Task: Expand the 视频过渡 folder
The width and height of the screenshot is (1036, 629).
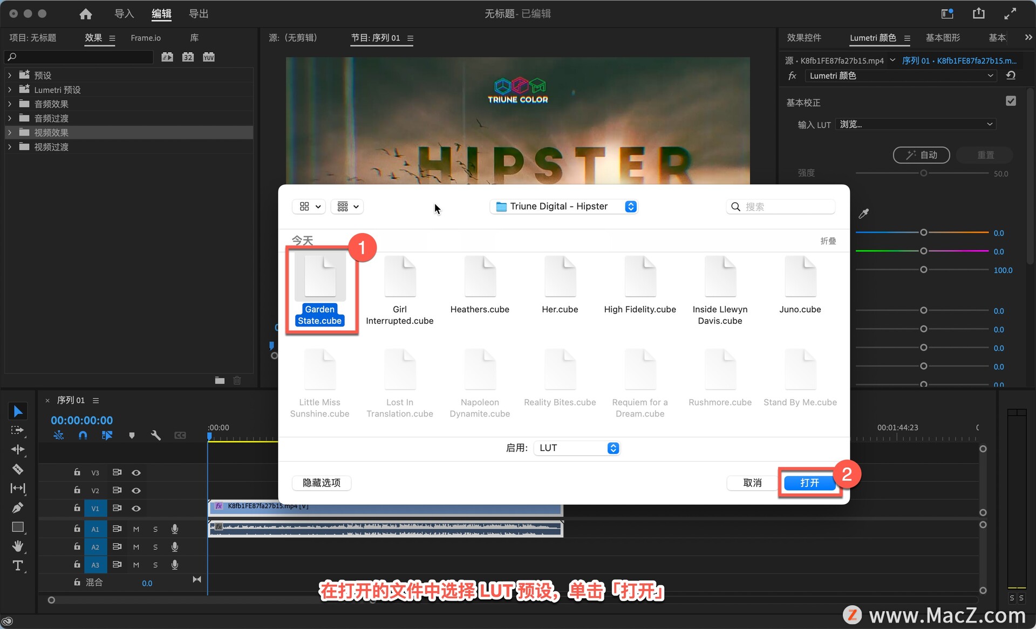Action: (10, 147)
